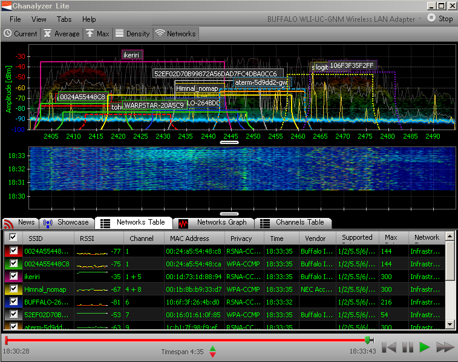458x362 pixels.
Task: Uncheck the green 0024A55448C8 network checkbox
Action: click(13, 263)
